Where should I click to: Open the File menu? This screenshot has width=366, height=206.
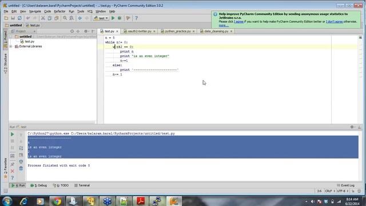[x=6, y=11]
